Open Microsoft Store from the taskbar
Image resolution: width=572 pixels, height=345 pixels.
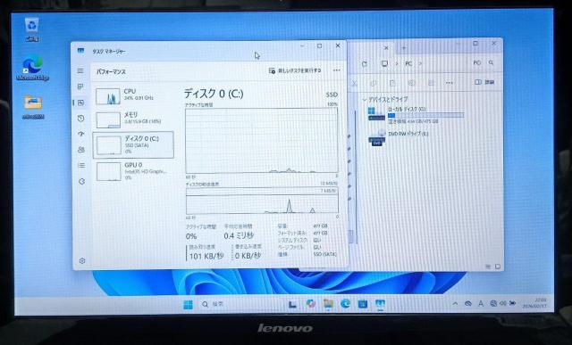pyautogui.click(x=363, y=304)
